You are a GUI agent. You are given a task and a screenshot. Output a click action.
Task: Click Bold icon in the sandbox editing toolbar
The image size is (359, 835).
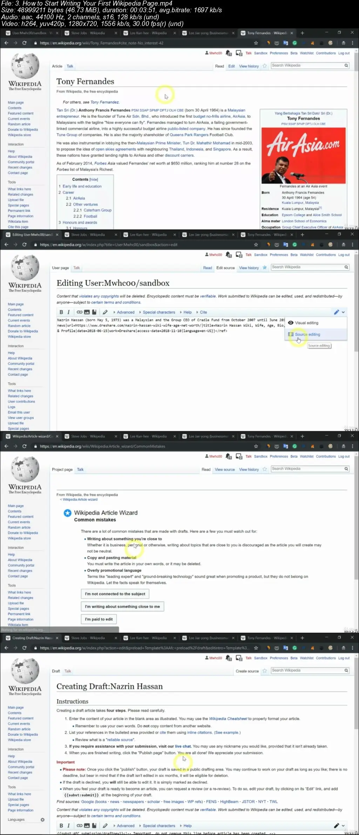61,312
